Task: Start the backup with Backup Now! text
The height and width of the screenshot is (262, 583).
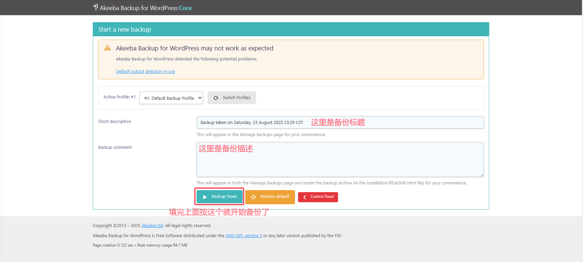Action: [x=224, y=196]
